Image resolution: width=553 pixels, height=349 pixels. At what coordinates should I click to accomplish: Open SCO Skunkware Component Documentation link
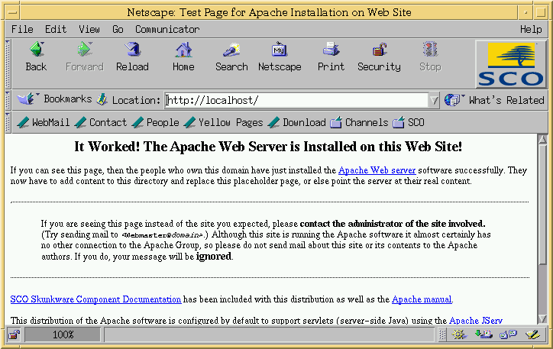click(95, 299)
